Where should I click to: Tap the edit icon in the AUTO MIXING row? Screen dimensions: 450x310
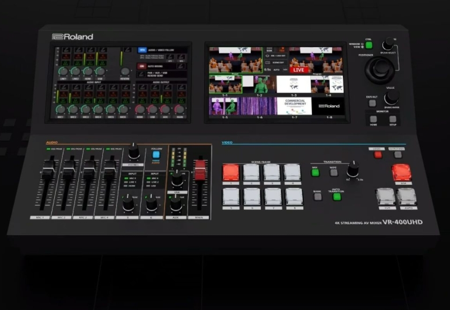pyautogui.click(x=181, y=66)
